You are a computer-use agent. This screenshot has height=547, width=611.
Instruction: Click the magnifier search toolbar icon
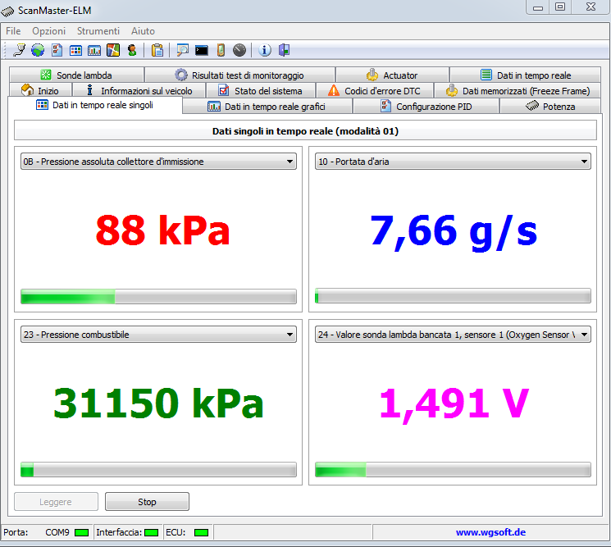tap(182, 50)
